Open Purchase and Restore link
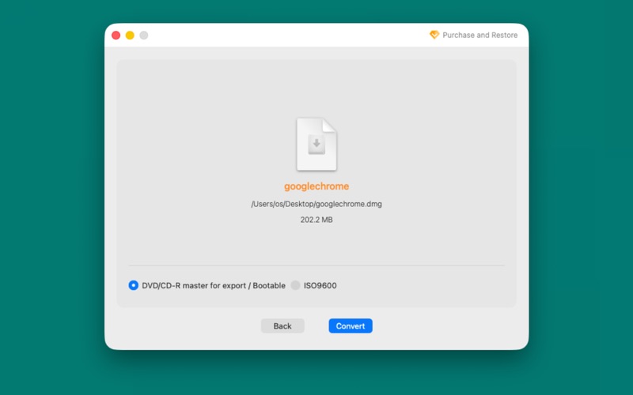This screenshot has width=633, height=395. click(479, 35)
